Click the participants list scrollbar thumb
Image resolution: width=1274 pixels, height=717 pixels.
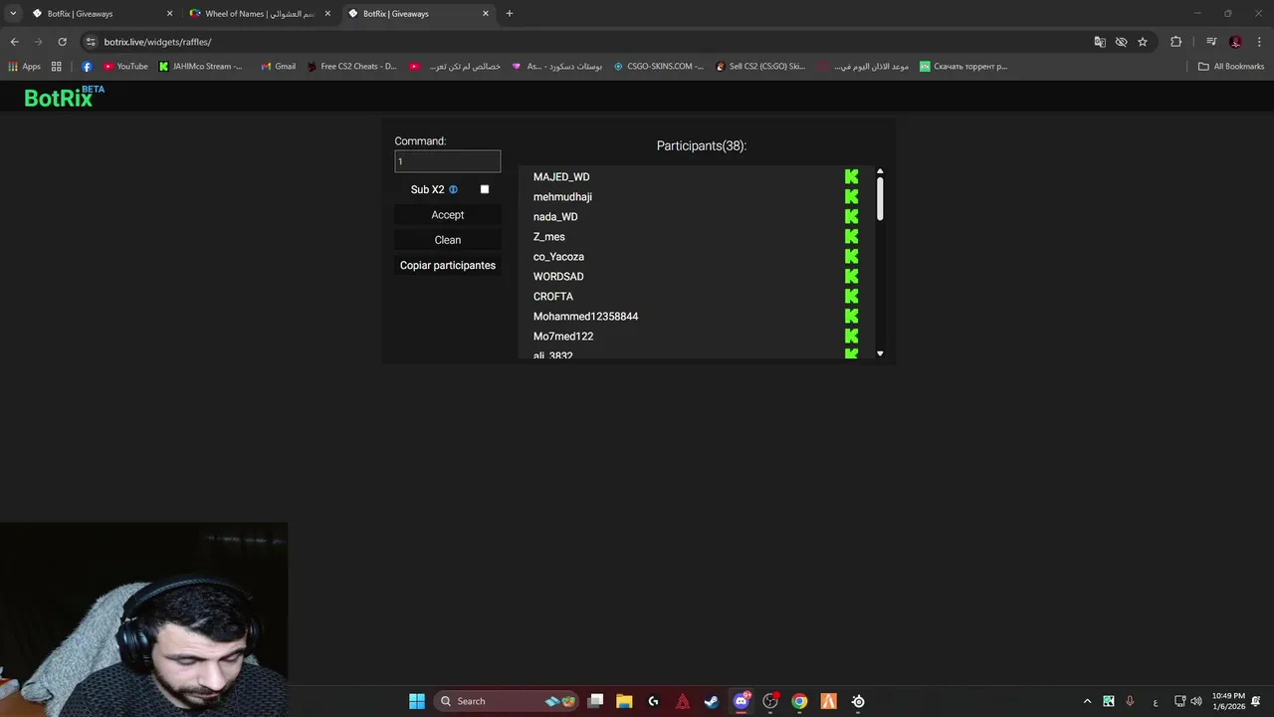880,198
